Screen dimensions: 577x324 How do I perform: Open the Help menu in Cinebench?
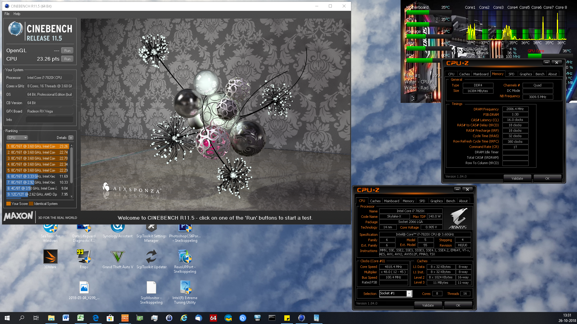point(17,14)
